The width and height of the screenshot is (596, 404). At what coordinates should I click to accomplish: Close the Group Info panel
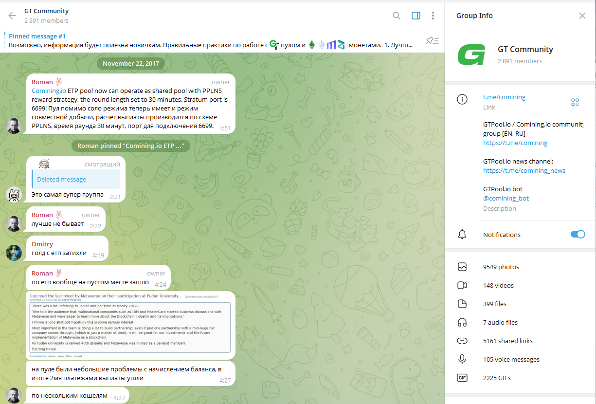(582, 16)
